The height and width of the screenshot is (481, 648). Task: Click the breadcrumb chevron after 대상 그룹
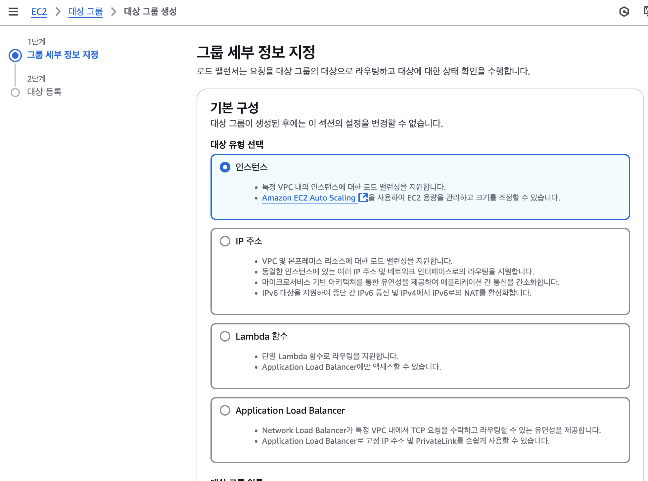coord(114,12)
